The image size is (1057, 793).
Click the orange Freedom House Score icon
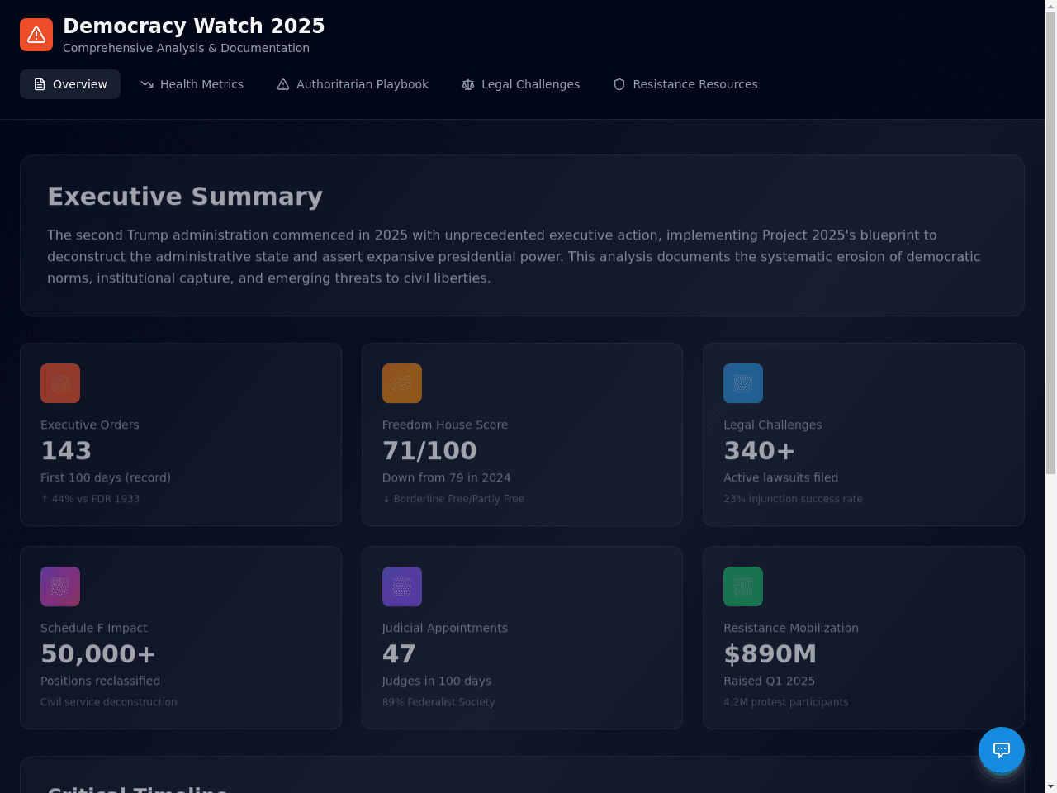[402, 383]
